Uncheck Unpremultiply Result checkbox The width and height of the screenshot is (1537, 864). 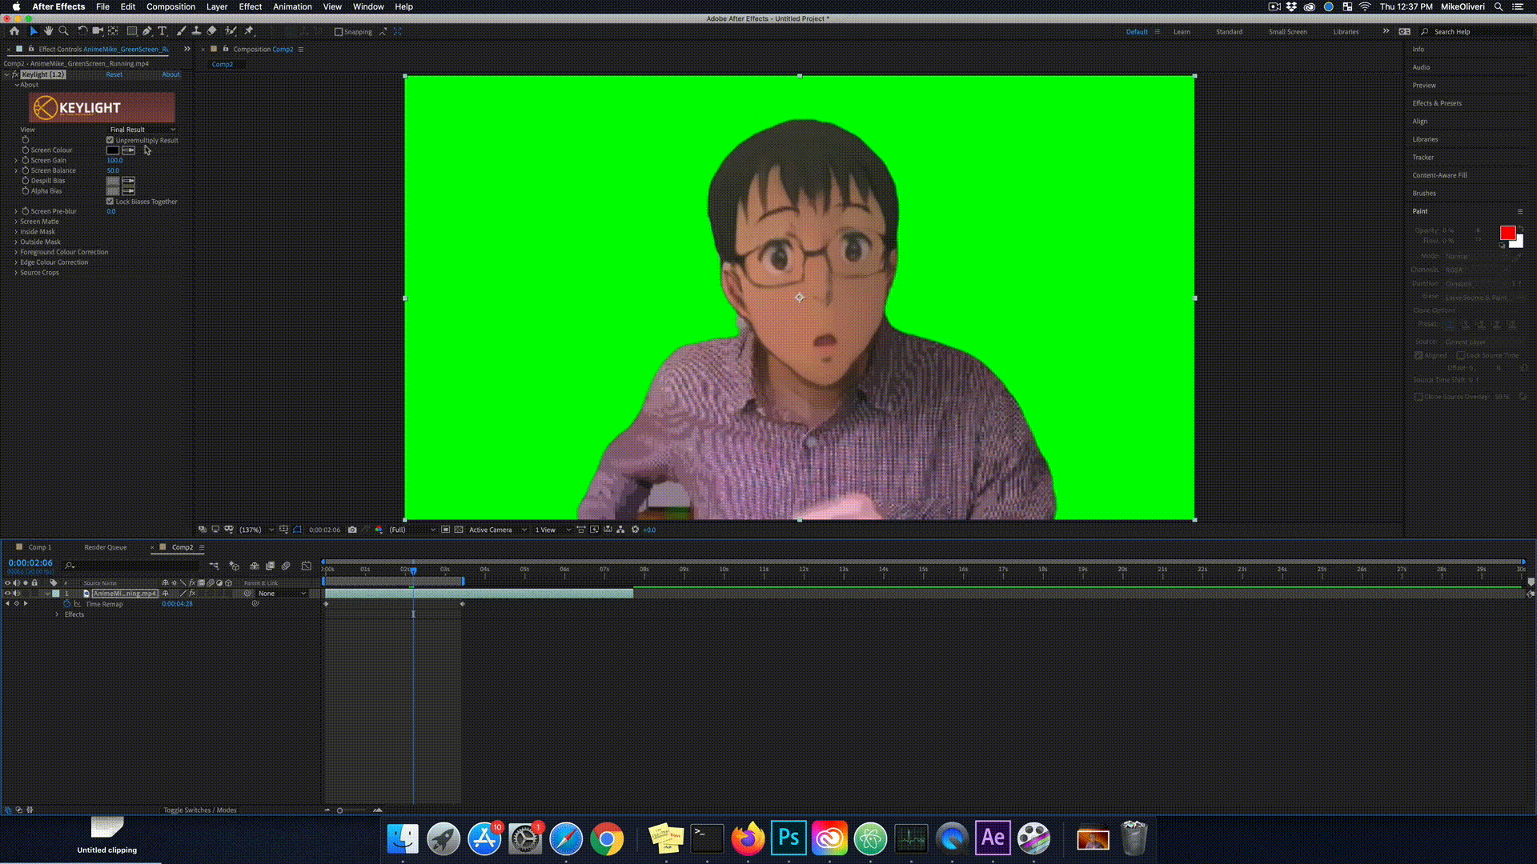110,140
